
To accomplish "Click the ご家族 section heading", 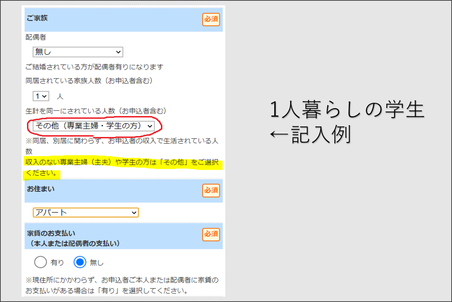I will coord(37,18).
